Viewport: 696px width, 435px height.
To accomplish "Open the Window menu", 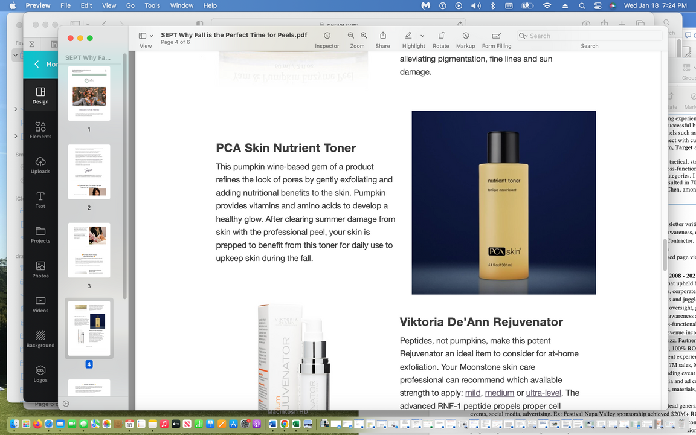I will coord(182,5).
